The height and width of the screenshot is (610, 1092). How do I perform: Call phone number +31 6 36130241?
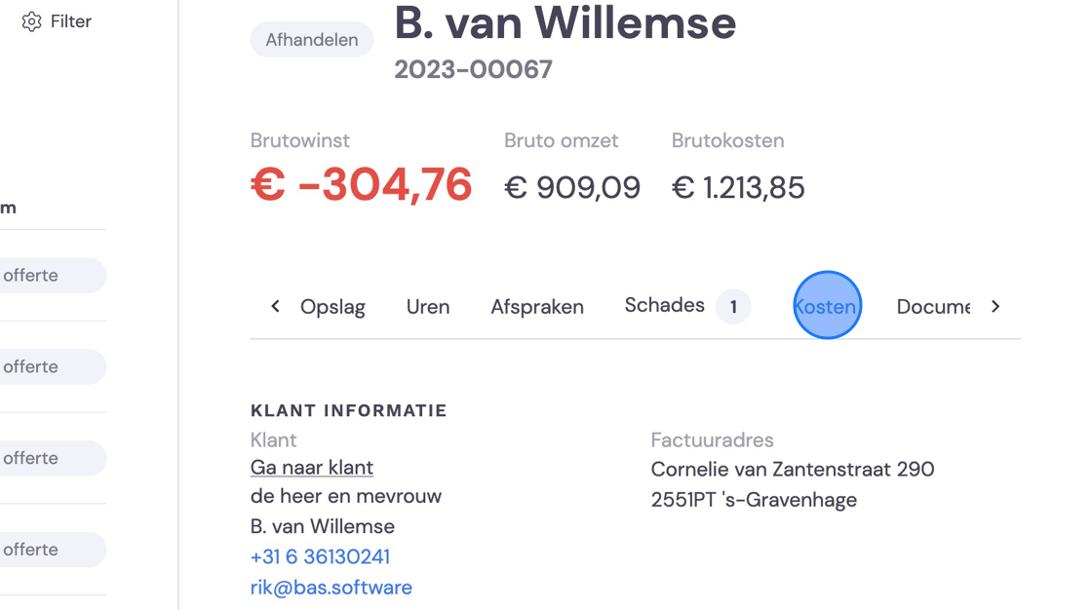pyautogui.click(x=321, y=557)
